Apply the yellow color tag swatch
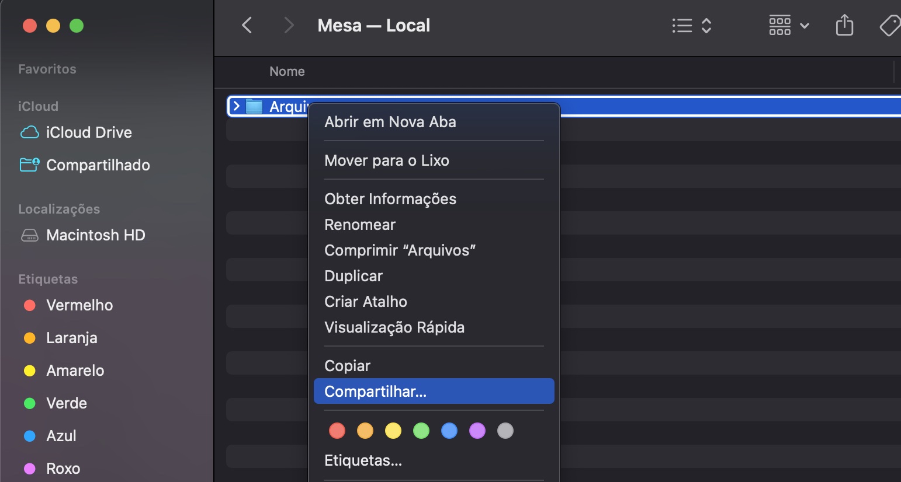The height and width of the screenshot is (482, 901). coord(393,431)
